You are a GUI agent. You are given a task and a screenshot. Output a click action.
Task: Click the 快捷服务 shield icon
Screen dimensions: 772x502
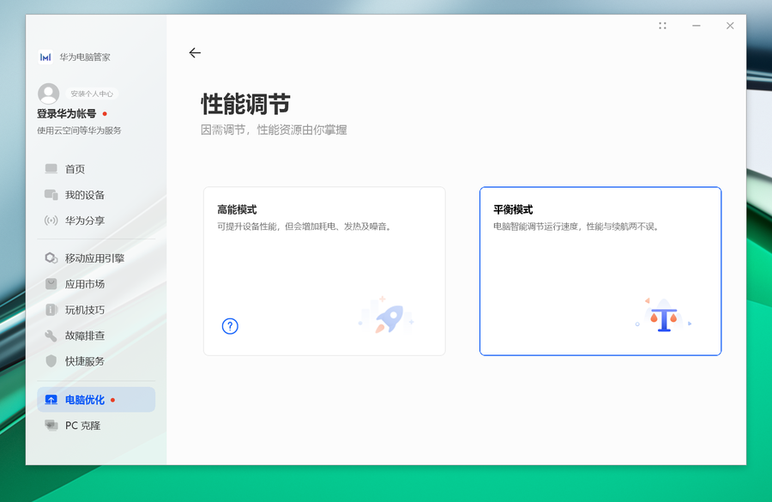pyautogui.click(x=51, y=361)
